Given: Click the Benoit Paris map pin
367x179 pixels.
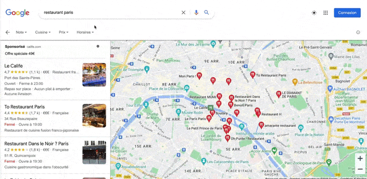Looking at the screenshot, I should pyautogui.click(x=231, y=105).
